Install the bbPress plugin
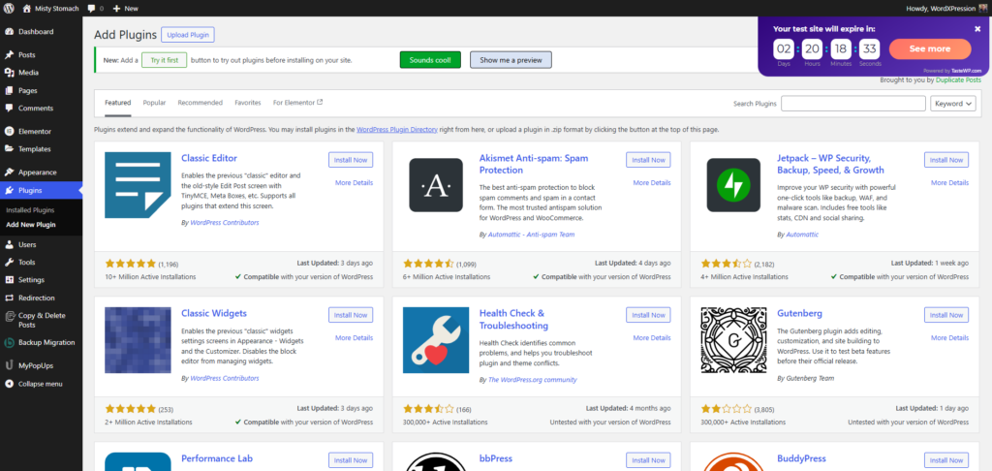The width and height of the screenshot is (992, 471). click(648, 460)
